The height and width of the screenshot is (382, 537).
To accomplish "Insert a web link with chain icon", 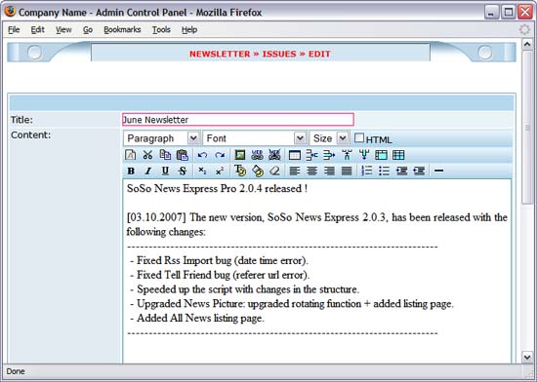I will [x=257, y=155].
